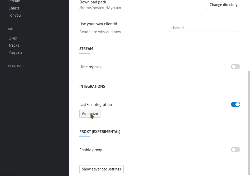251x176 pixels.
Task: Click the Change directory button
Action: (x=224, y=5)
